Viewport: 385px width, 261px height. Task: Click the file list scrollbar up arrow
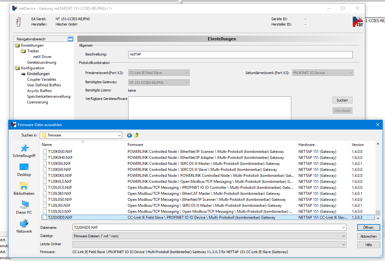[378, 144]
